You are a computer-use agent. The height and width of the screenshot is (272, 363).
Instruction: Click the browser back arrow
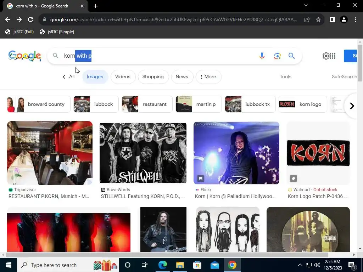point(8,20)
